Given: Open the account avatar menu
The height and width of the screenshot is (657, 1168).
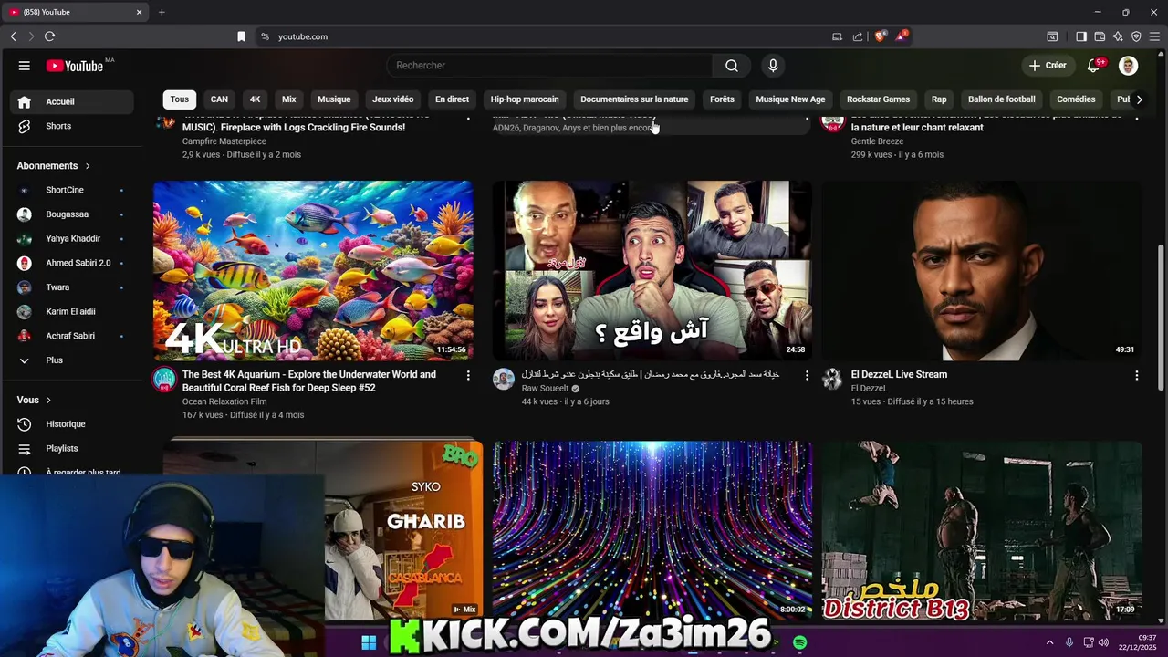Looking at the screenshot, I should tap(1129, 66).
